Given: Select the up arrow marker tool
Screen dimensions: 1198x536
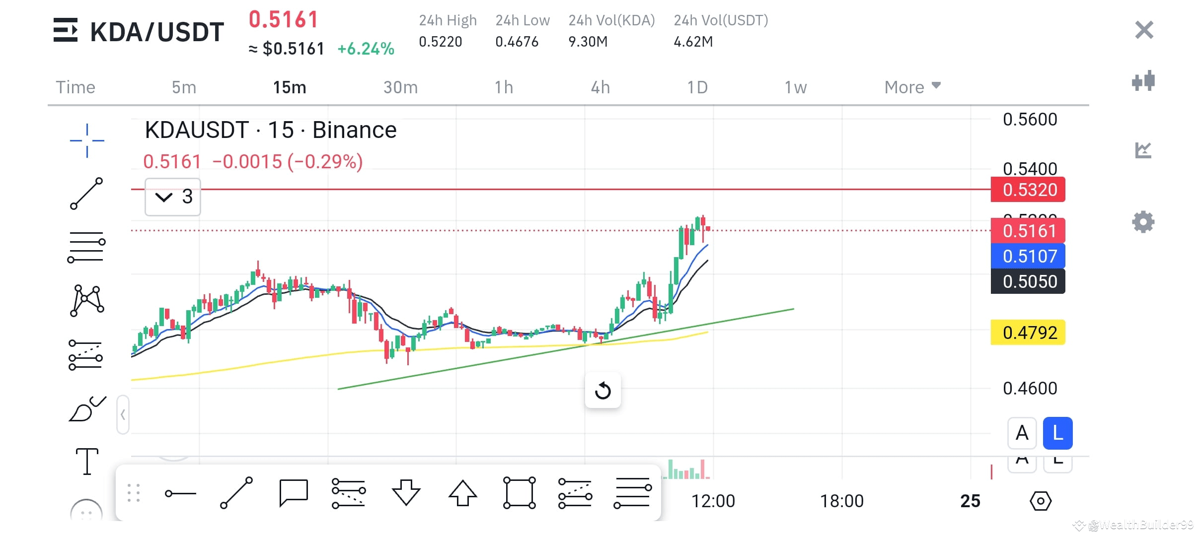Looking at the screenshot, I should [463, 493].
